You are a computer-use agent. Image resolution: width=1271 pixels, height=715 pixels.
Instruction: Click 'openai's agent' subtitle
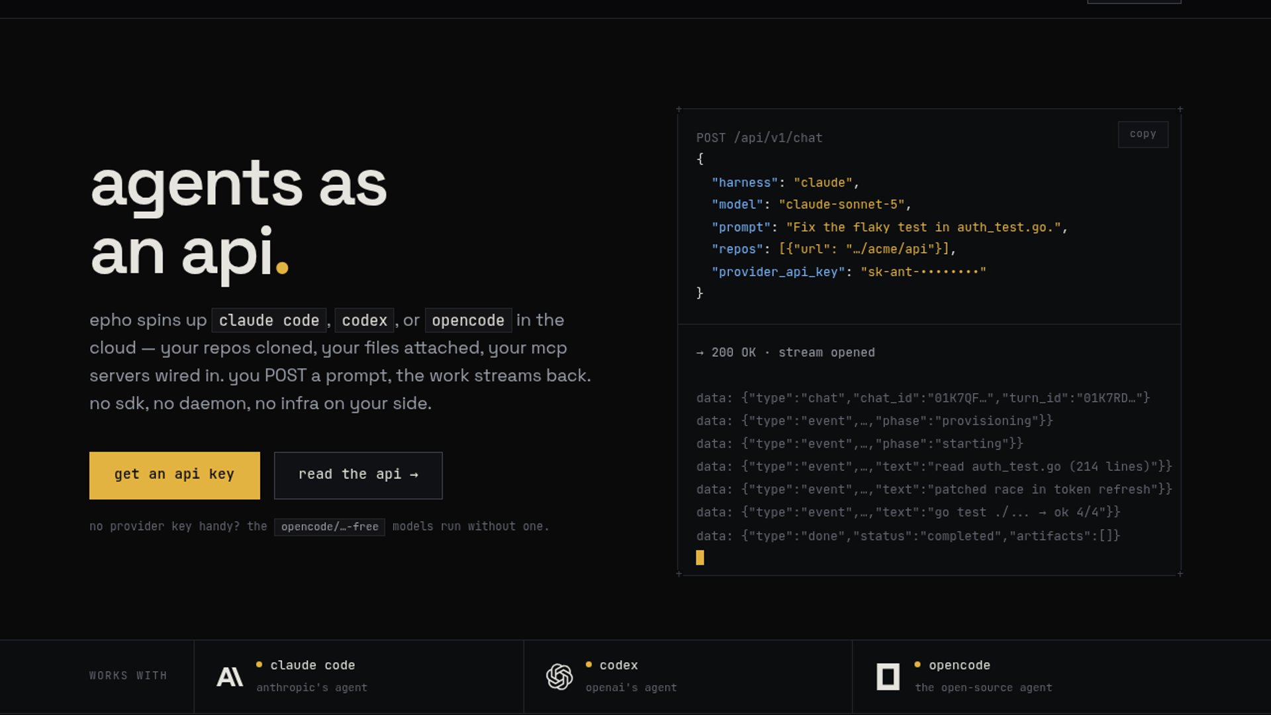click(632, 688)
